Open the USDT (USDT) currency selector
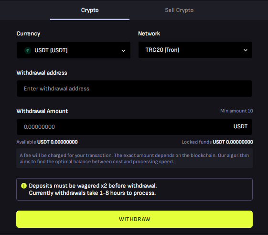The image size is (268, 235). click(x=74, y=50)
